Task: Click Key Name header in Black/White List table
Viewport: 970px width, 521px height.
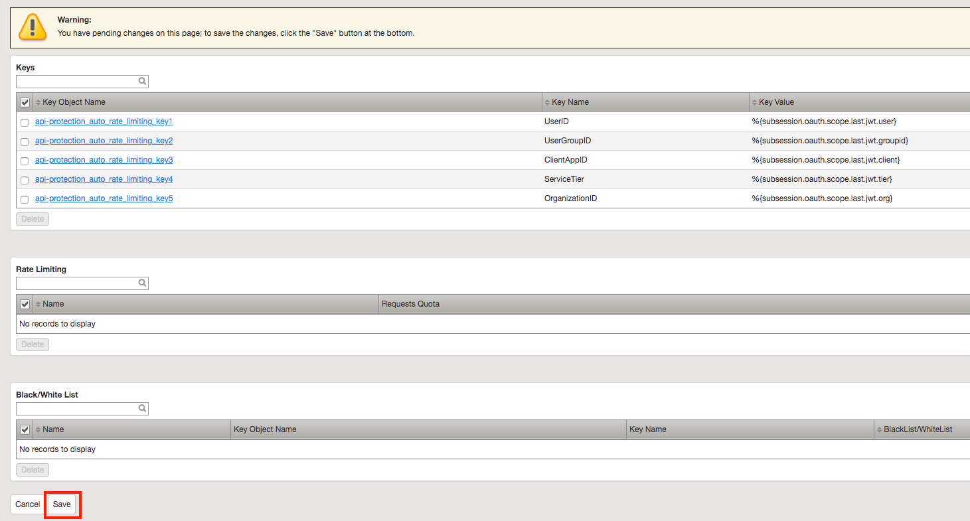Action: click(647, 429)
